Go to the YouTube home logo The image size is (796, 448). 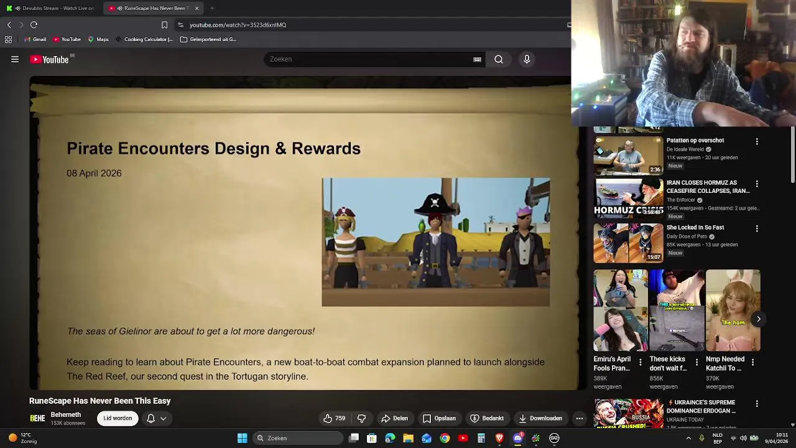click(x=50, y=59)
